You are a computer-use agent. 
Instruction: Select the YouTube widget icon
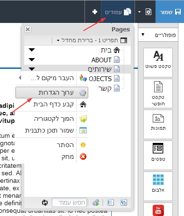click(158, 210)
